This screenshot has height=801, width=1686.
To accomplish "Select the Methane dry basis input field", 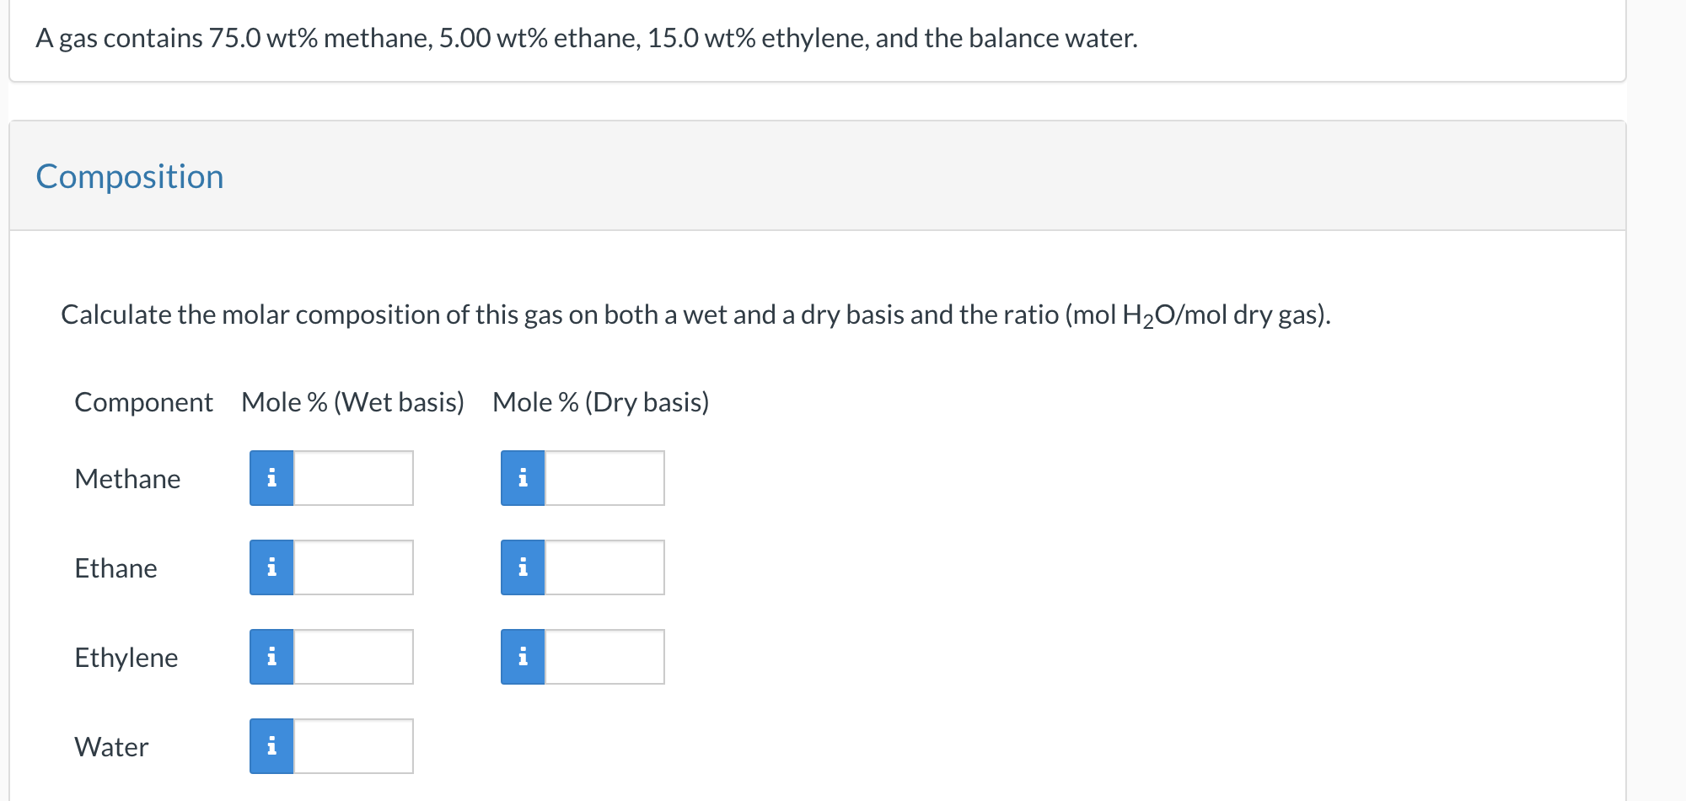I will tap(605, 477).
